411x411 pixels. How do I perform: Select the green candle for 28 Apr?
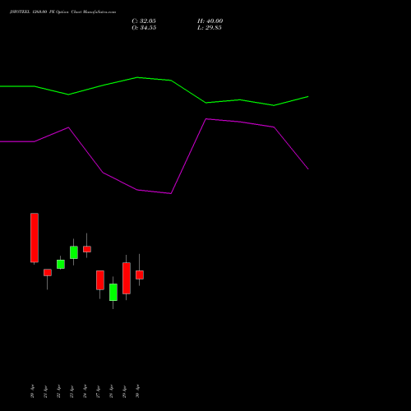113,292
